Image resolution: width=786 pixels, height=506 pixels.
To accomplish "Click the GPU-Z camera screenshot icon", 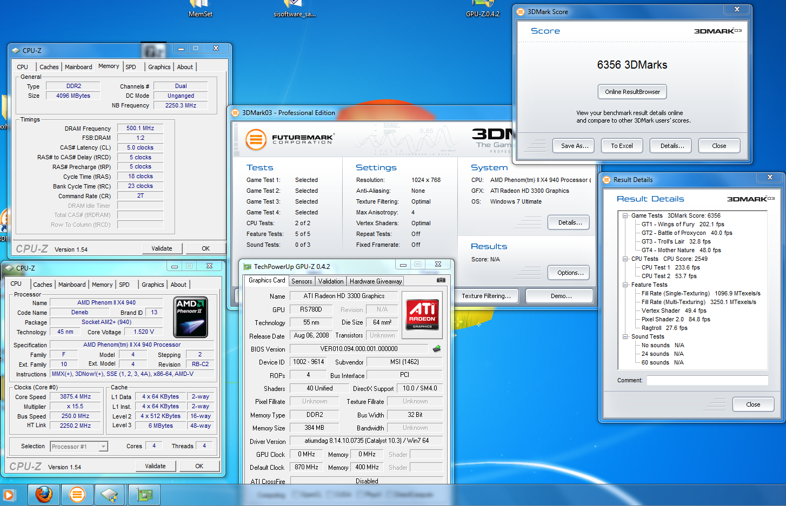I will click(441, 280).
